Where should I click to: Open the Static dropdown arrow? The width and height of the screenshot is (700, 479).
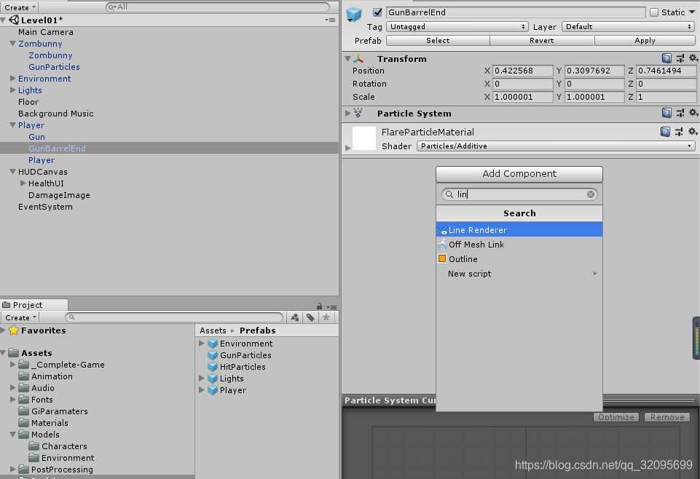692,12
